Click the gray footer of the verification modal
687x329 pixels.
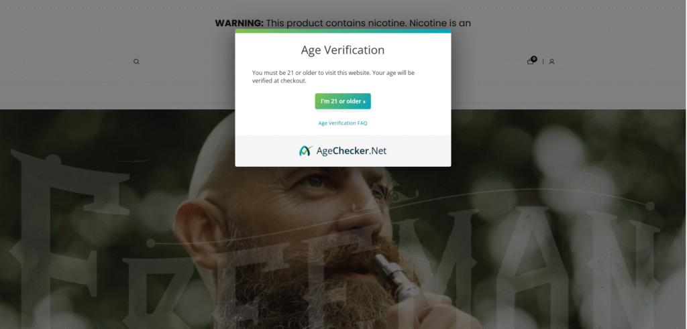pos(343,151)
